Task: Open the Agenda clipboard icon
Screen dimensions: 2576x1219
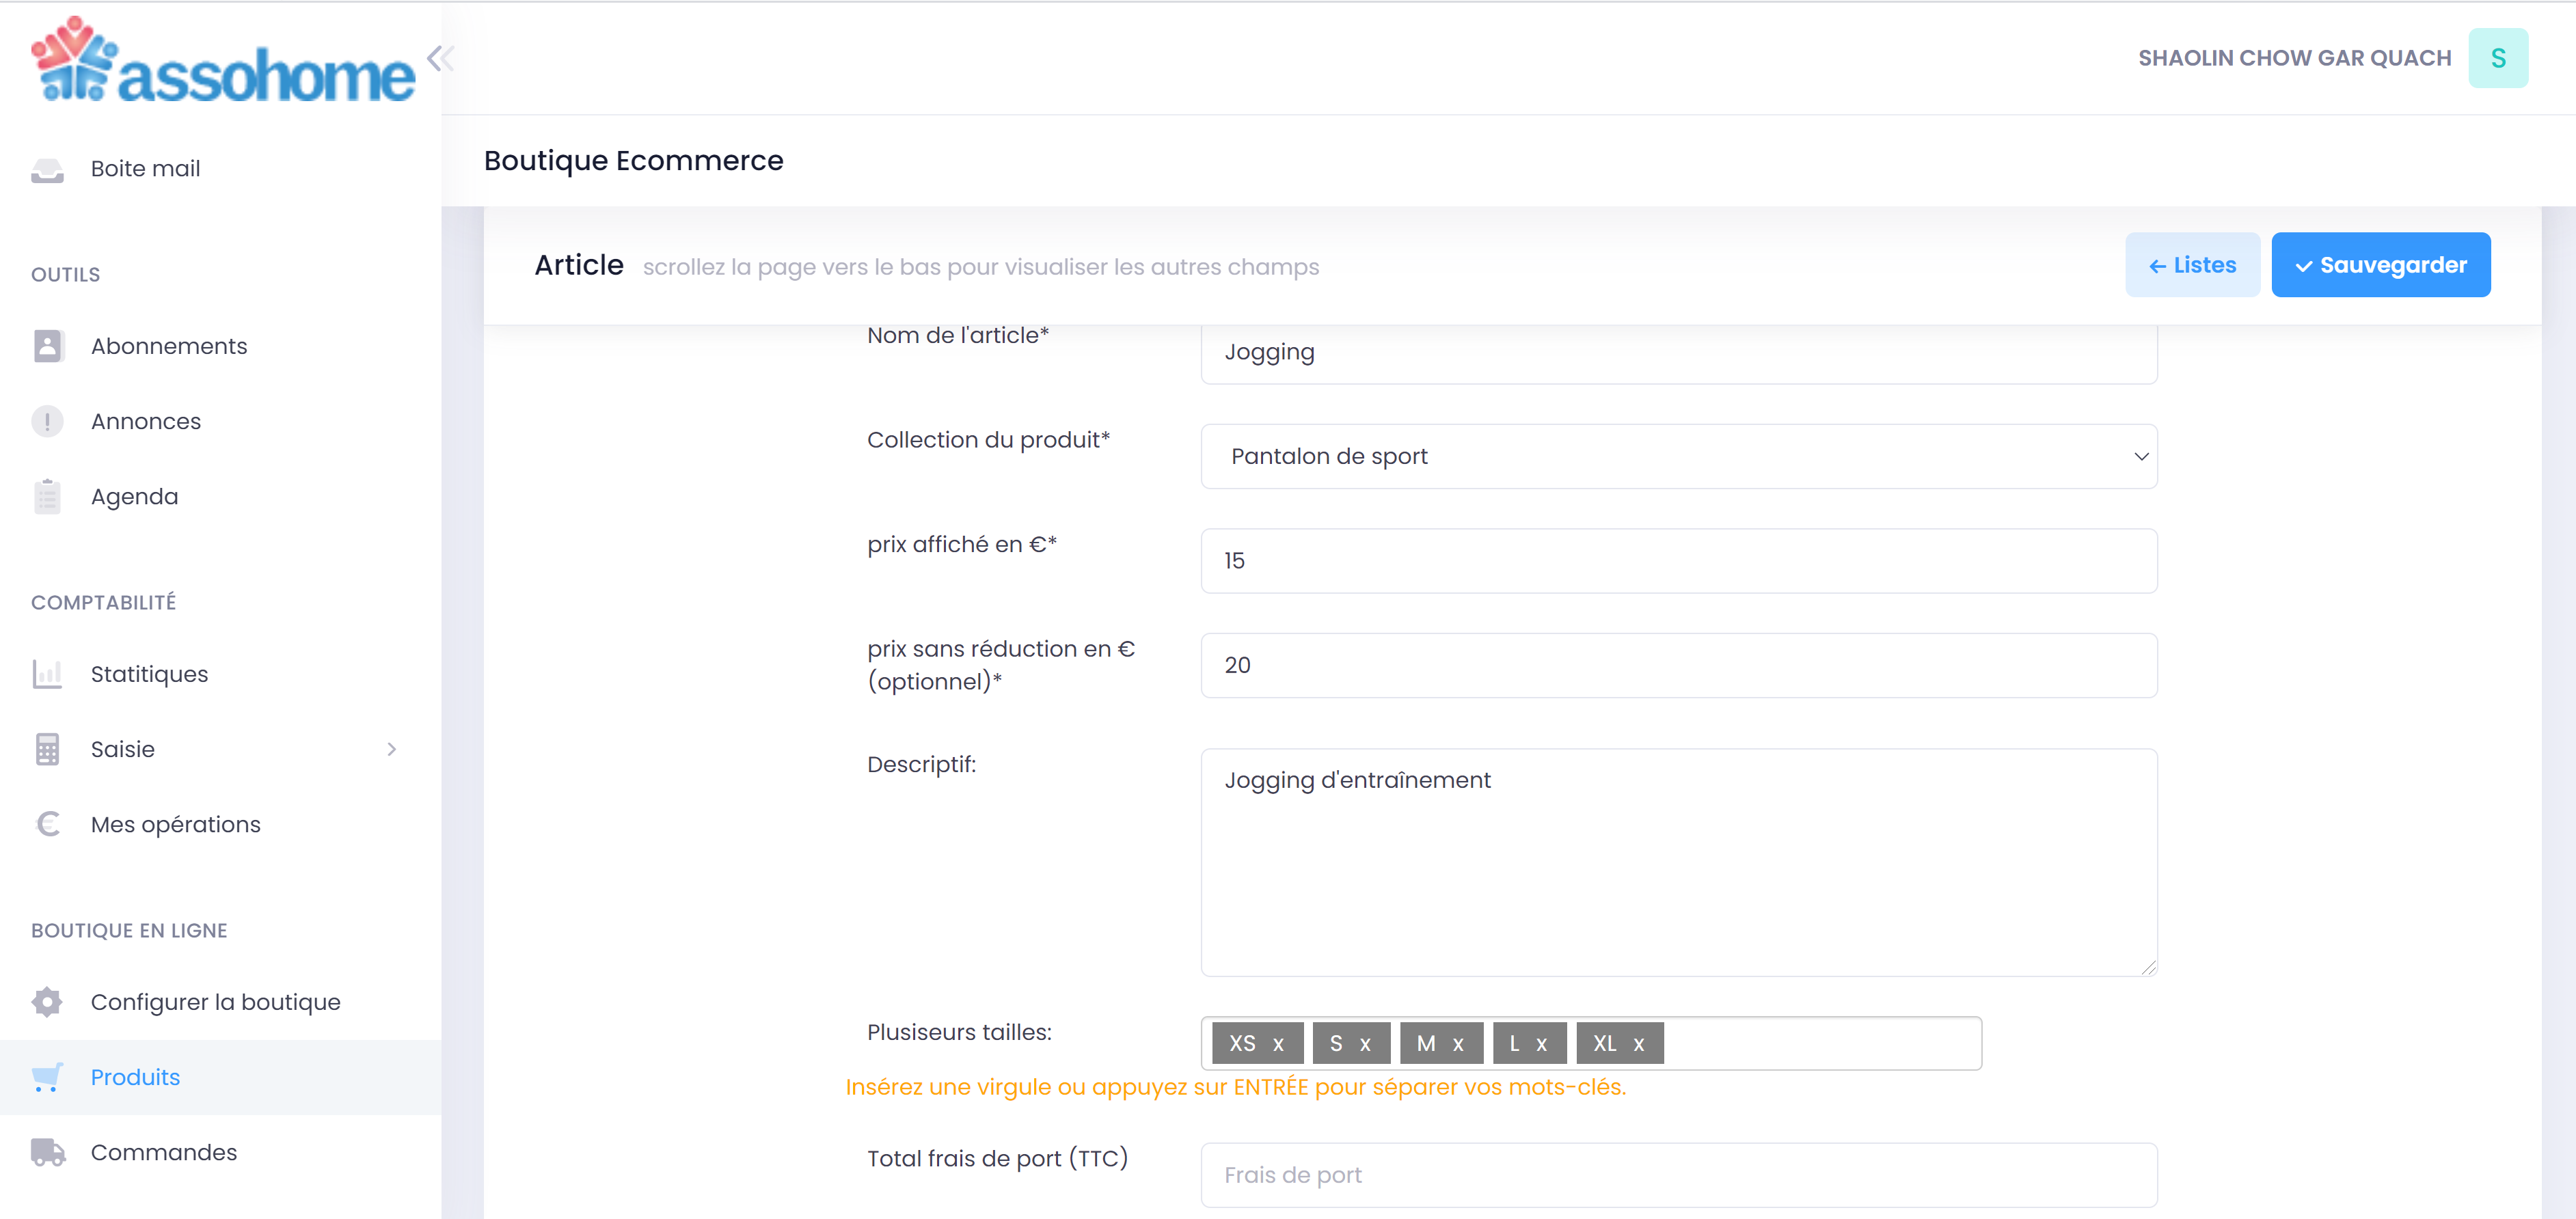Action: tap(47, 495)
